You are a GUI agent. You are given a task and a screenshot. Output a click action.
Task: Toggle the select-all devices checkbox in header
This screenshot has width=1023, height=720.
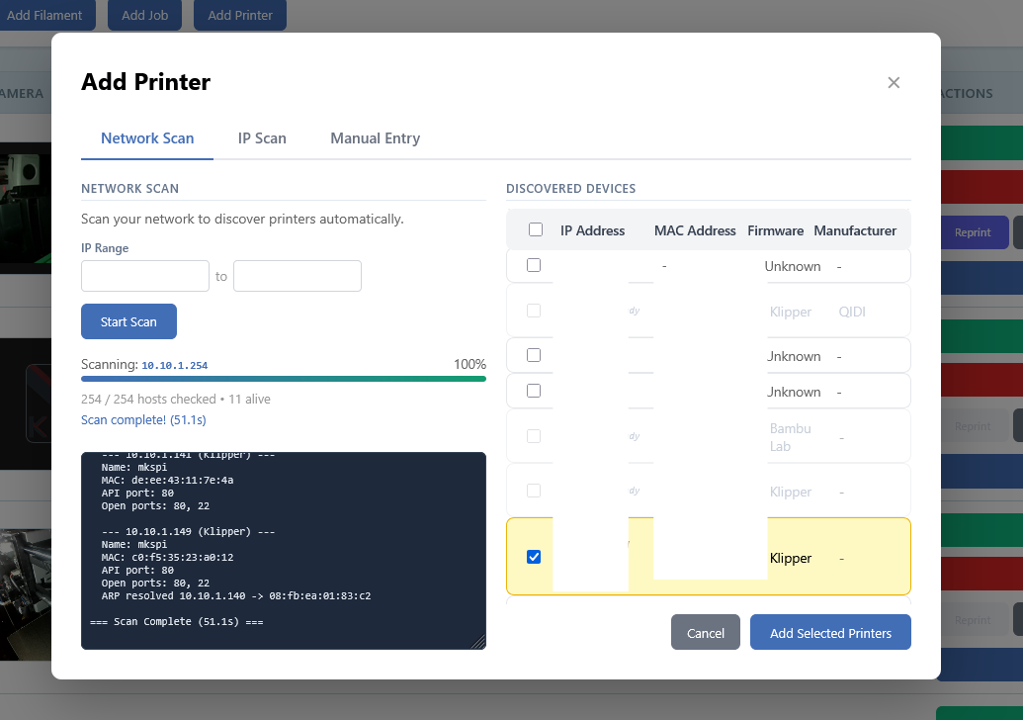click(536, 230)
